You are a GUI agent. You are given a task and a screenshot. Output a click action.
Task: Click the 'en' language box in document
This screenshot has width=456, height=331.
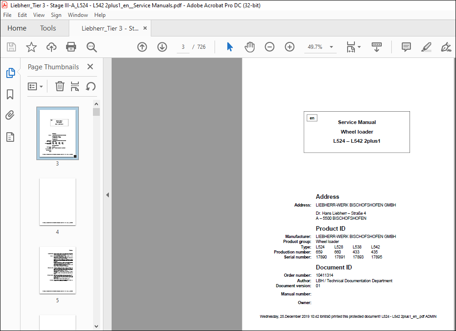(x=312, y=118)
